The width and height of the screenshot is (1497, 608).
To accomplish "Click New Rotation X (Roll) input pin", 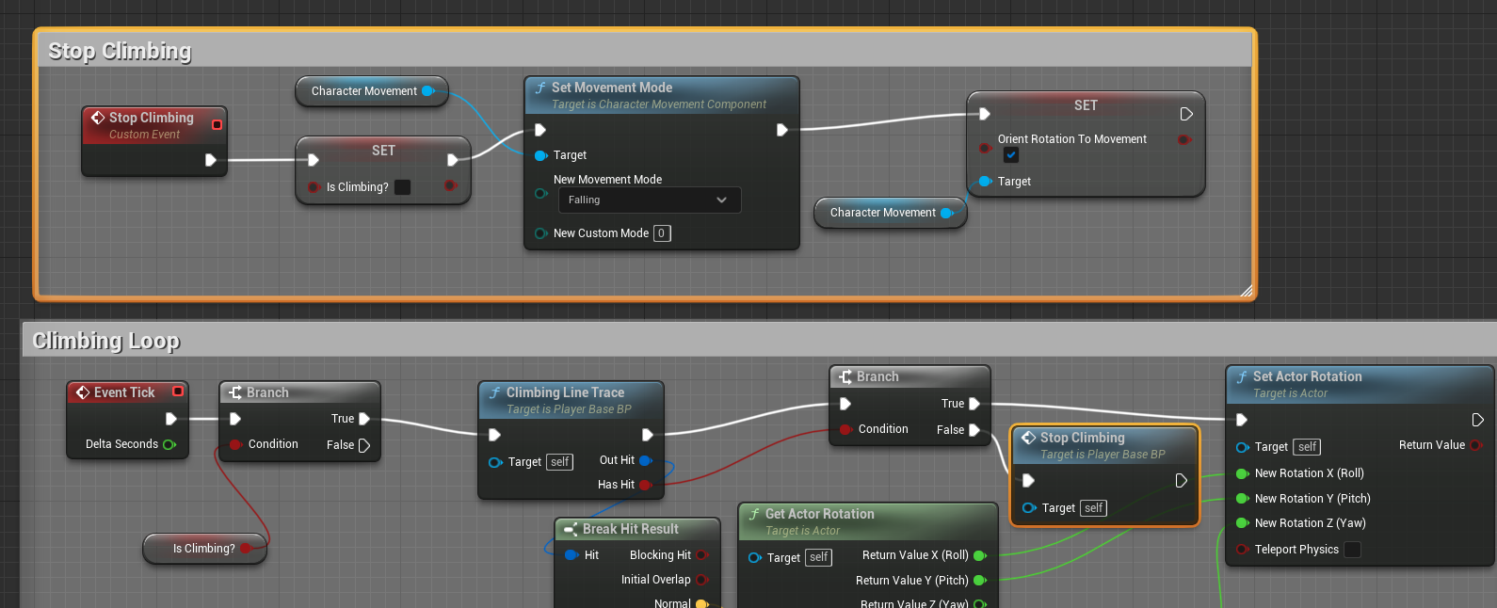I will point(1243,473).
